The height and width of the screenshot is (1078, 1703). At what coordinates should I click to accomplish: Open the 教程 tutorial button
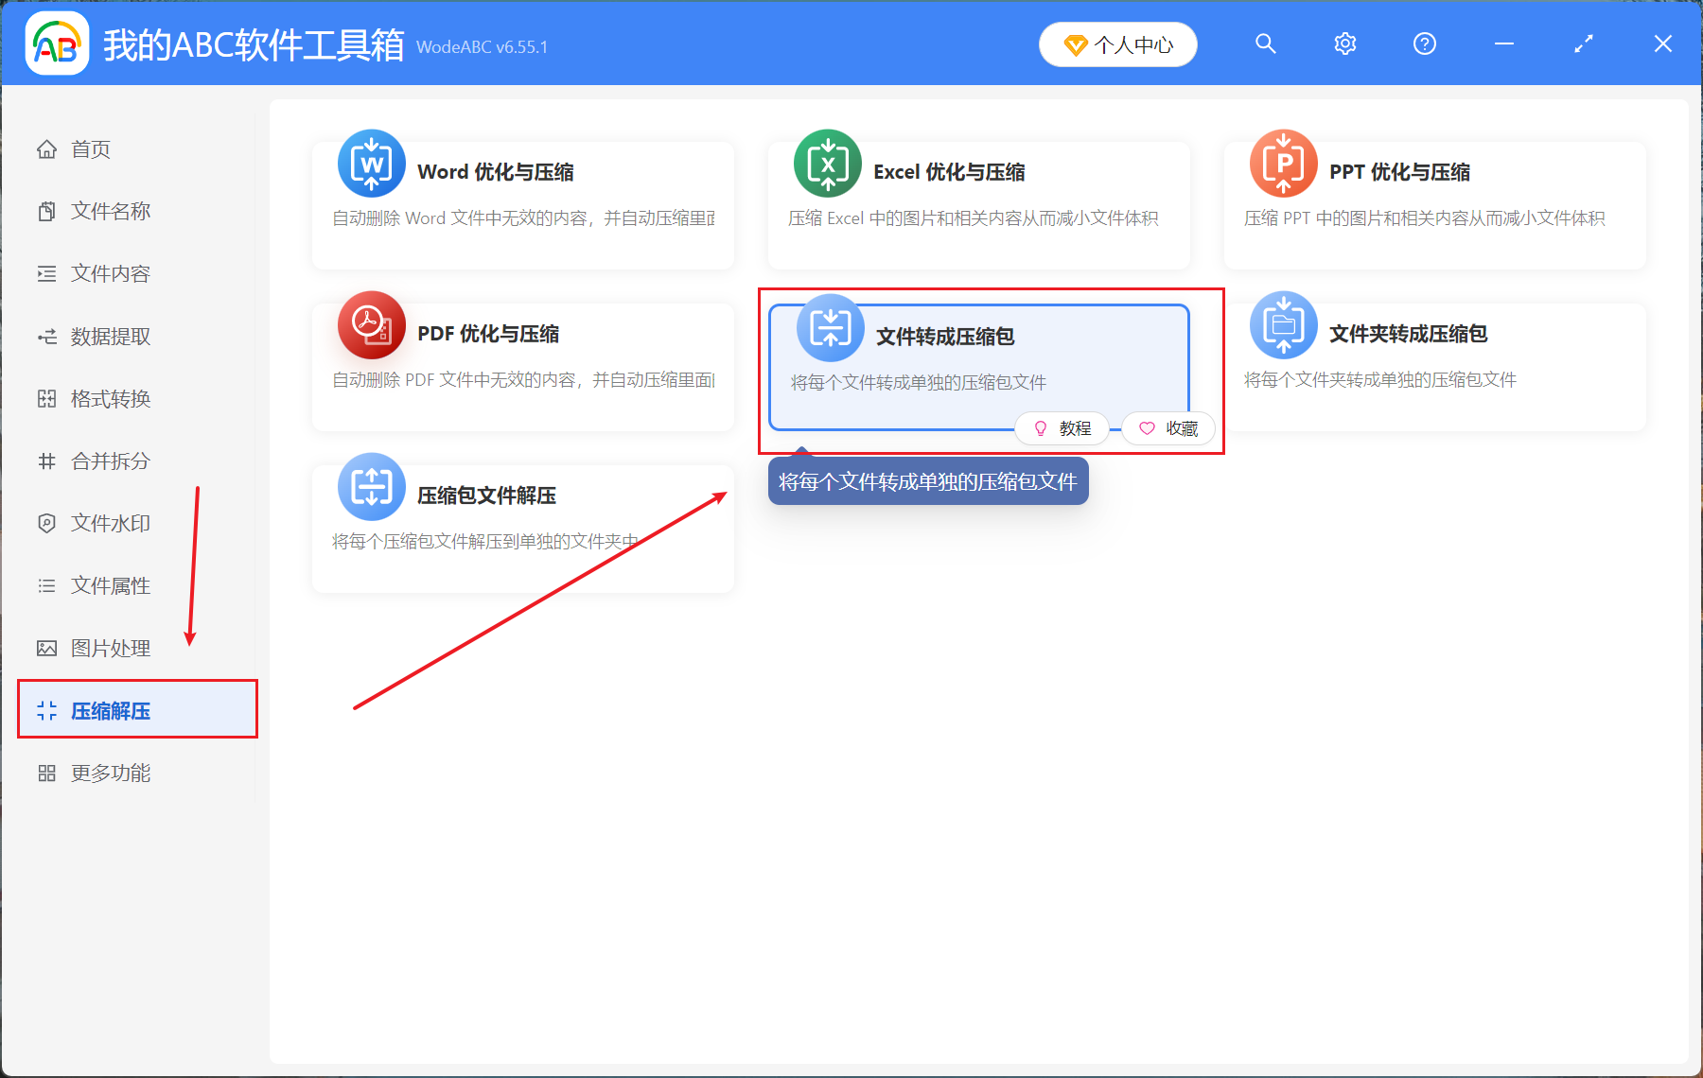pos(1062,428)
